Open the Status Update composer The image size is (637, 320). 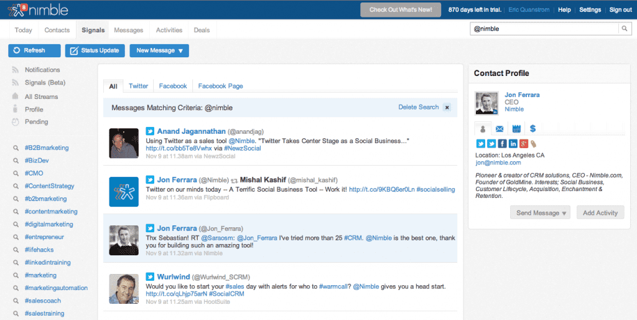(x=95, y=50)
